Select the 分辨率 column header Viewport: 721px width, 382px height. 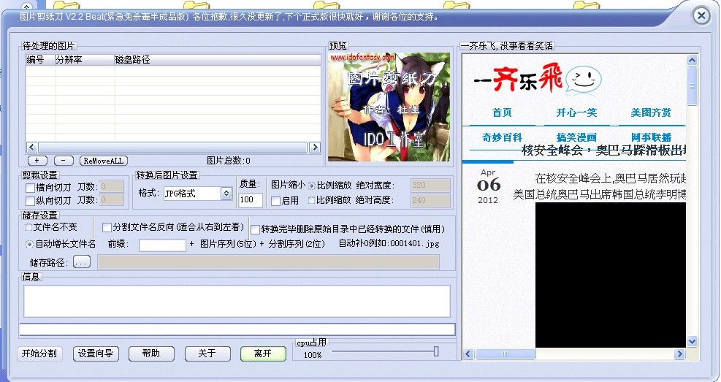[85, 60]
